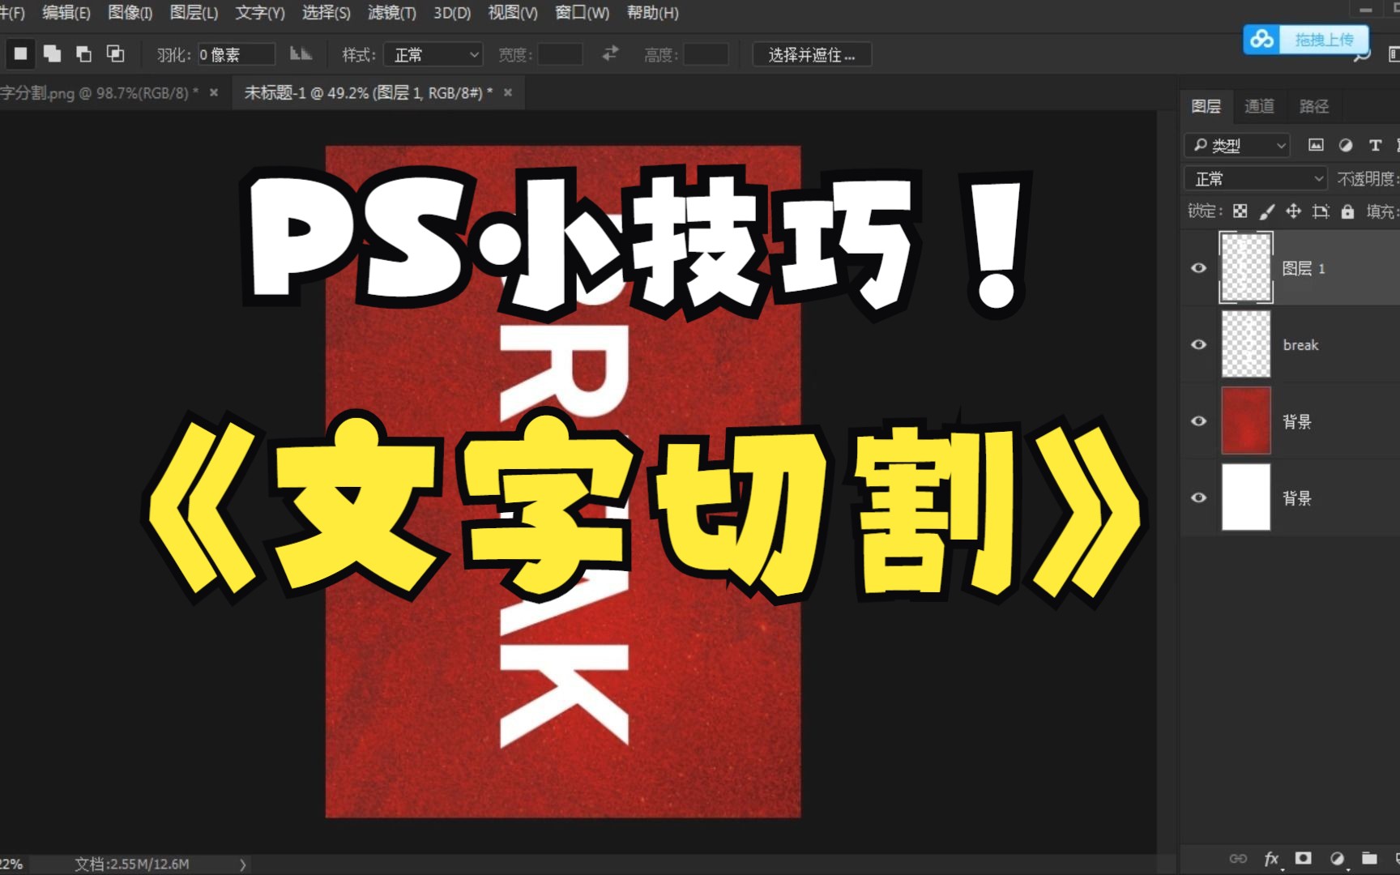The height and width of the screenshot is (875, 1400).
Task: Open the layer effects fx menu
Action: (1272, 859)
